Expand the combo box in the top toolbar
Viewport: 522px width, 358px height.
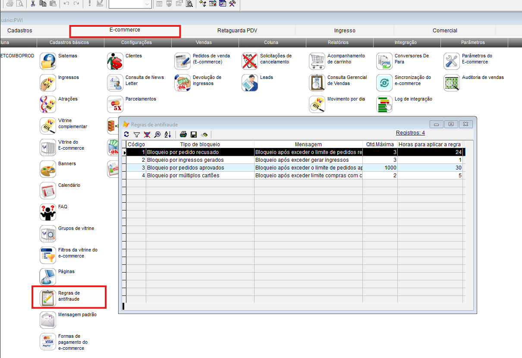pos(147,4)
